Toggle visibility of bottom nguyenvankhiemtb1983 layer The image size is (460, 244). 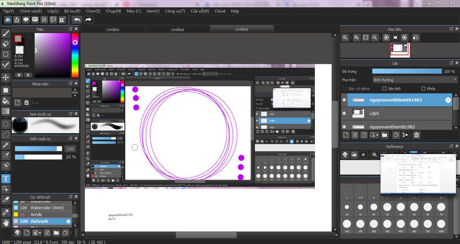pos(345,127)
